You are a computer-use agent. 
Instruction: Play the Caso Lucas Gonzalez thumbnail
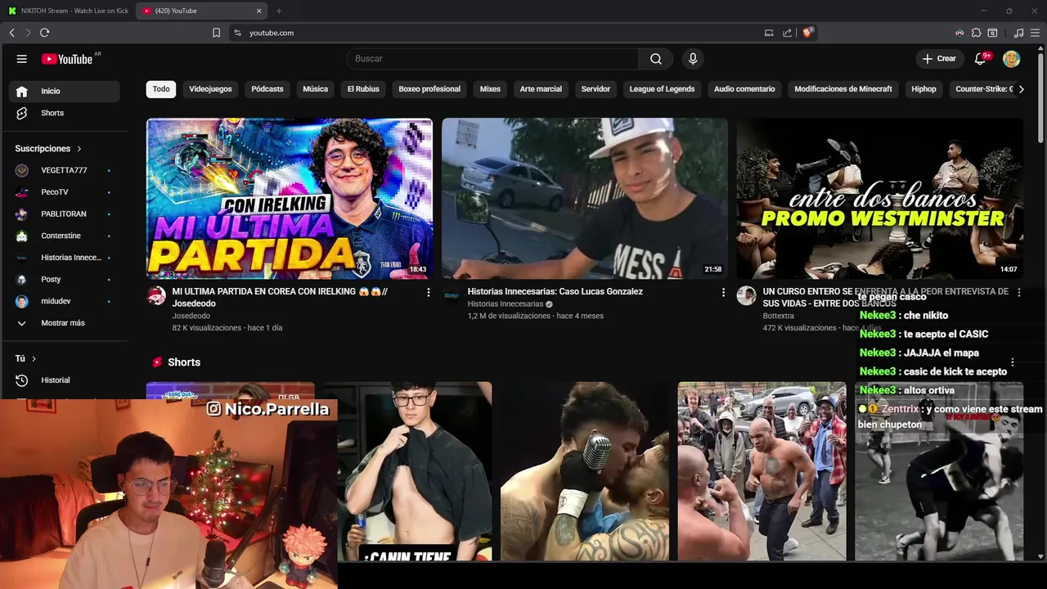[x=585, y=199]
